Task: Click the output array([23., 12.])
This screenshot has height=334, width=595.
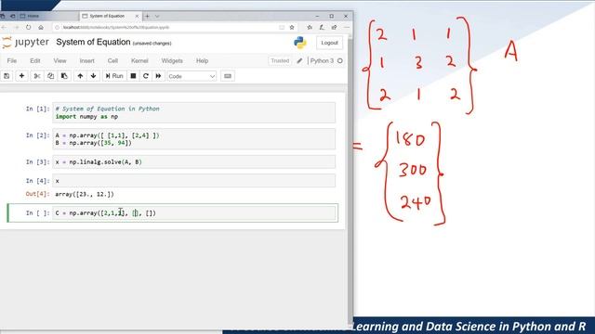Action: 85,194
